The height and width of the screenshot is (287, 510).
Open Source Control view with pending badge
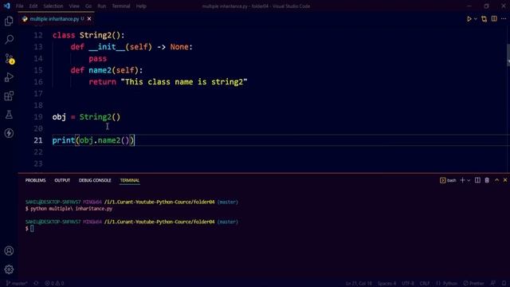coord(9,58)
